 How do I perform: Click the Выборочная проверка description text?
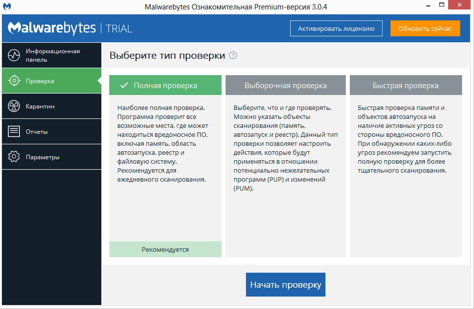(285, 148)
